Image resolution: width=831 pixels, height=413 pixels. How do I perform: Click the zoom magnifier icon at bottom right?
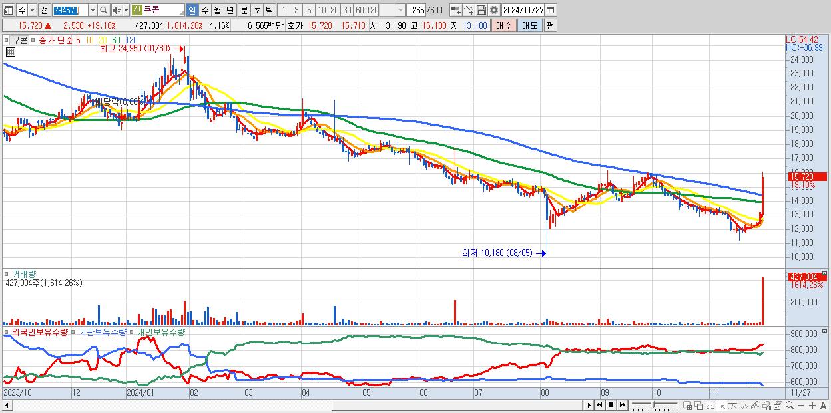(790, 404)
